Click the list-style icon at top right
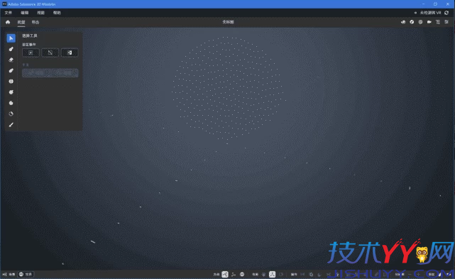 point(438,22)
